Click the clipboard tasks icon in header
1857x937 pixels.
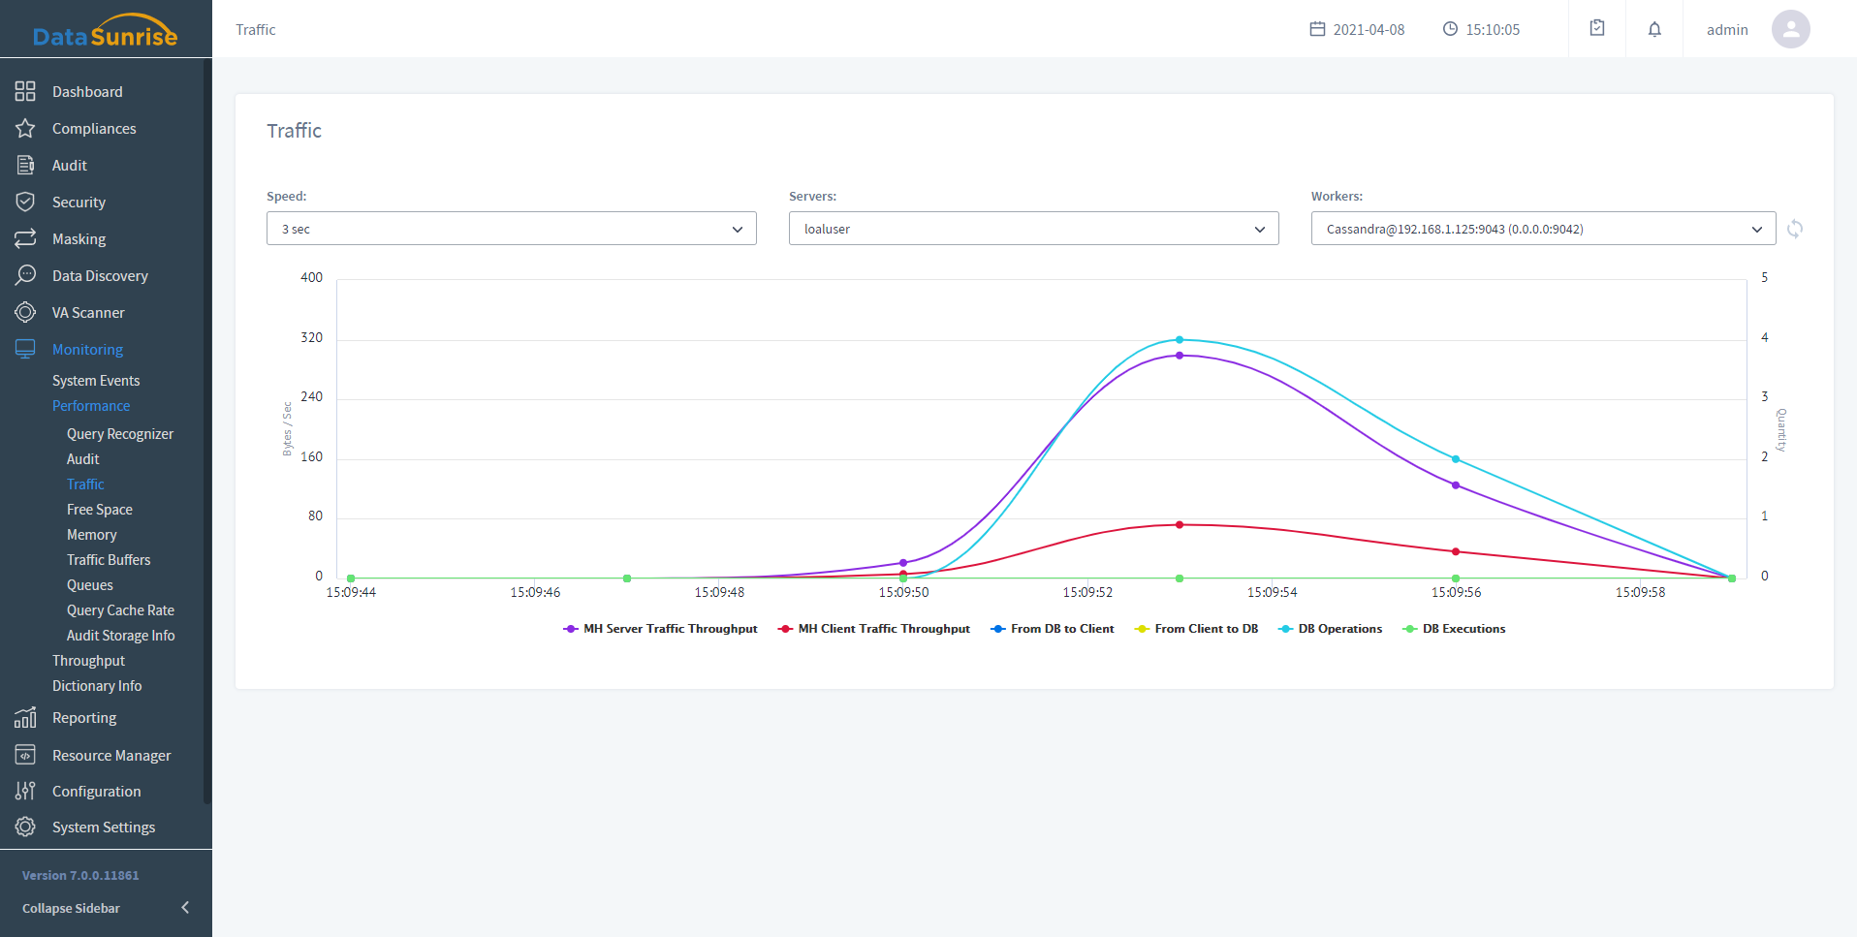pyautogui.click(x=1597, y=29)
